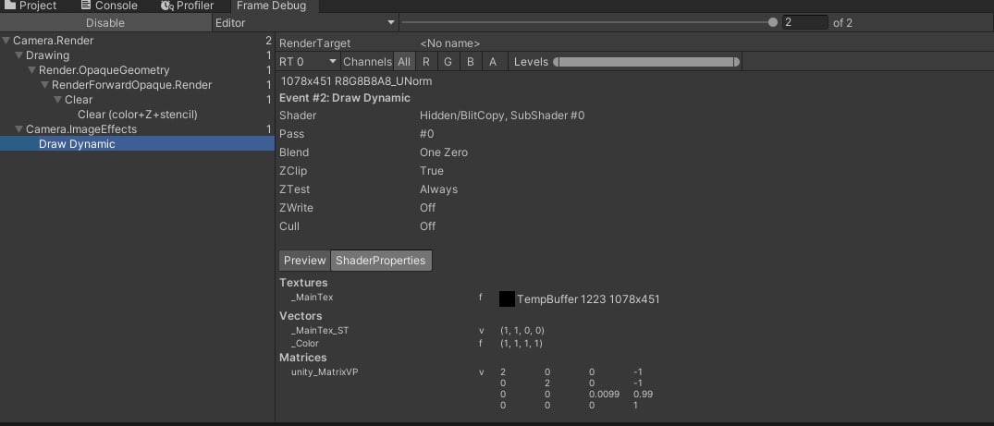This screenshot has width=994, height=426.
Task: Toggle the B channel view
Action: coord(471,62)
